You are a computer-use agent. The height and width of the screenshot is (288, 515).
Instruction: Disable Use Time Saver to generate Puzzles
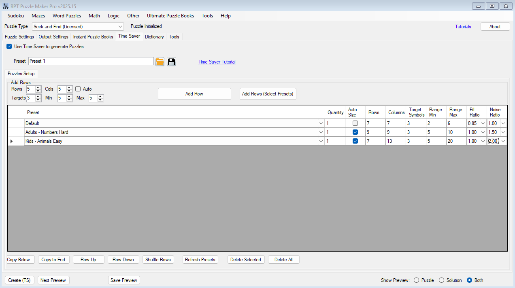click(9, 47)
